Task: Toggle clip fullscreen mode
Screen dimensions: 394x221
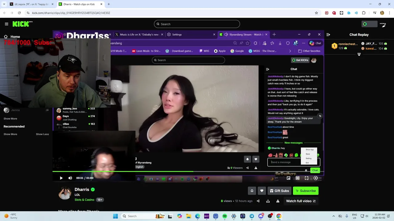Action: pyautogui.click(x=307, y=178)
